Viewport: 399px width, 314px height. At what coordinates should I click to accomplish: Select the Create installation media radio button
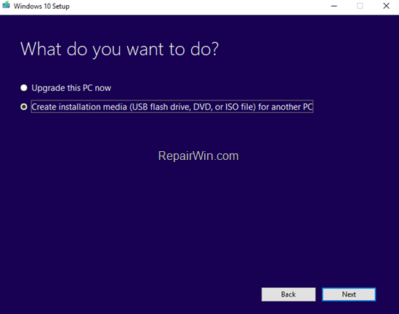click(x=24, y=107)
